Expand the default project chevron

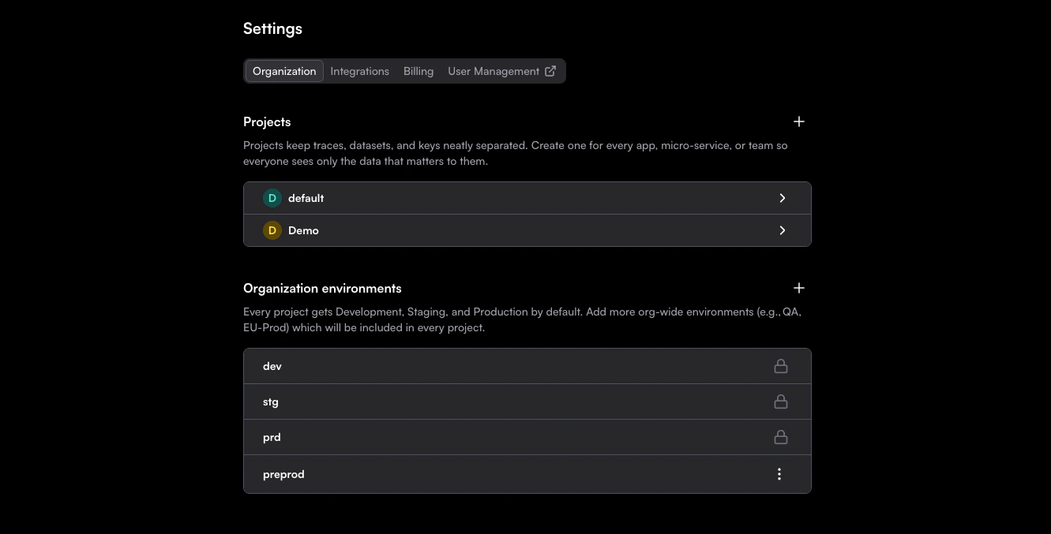783,198
